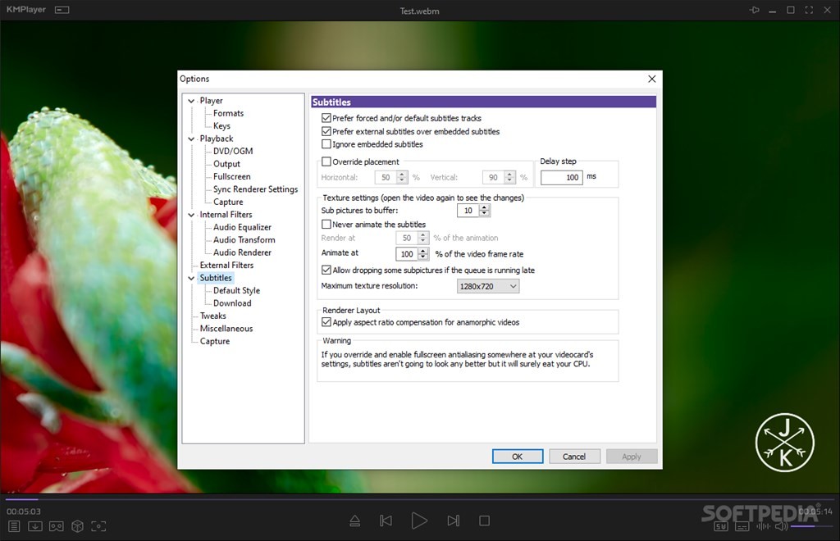Image resolution: width=840 pixels, height=541 pixels.
Task: Click the Play button
Action: tap(419, 520)
